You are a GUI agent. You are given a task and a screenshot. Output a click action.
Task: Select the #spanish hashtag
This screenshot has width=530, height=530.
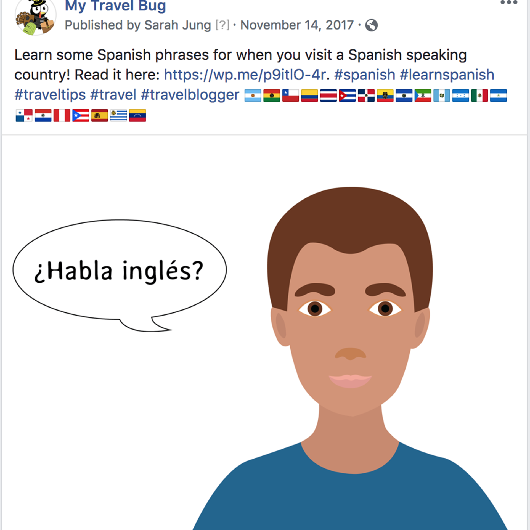click(x=365, y=75)
